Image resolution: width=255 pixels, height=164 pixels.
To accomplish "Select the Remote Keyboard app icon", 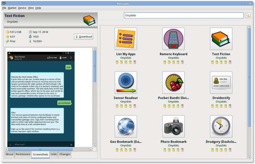I will tap(173, 39).
